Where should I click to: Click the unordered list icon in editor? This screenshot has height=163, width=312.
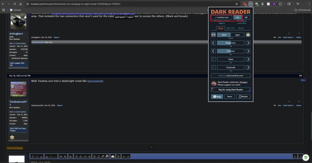pyautogui.click(x=76, y=157)
